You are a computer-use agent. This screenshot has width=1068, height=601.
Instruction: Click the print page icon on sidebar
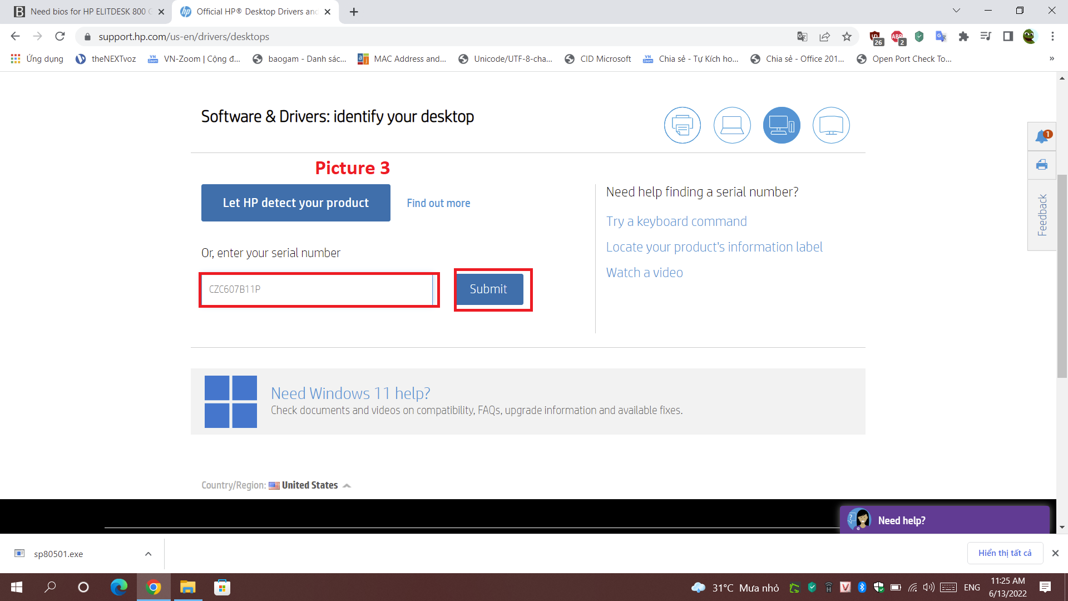point(1042,165)
